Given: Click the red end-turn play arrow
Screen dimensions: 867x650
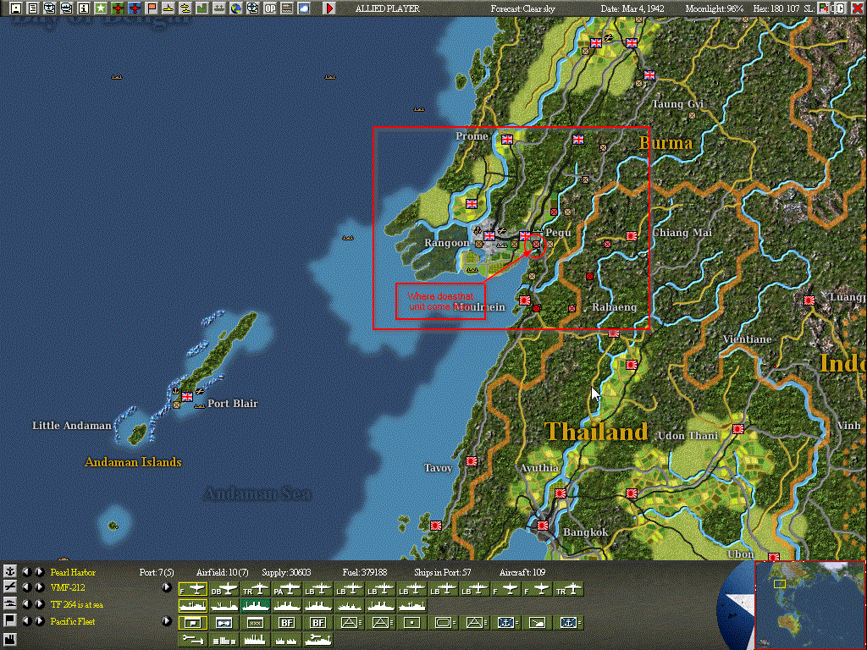Looking at the screenshot, I should click(329, 8).
